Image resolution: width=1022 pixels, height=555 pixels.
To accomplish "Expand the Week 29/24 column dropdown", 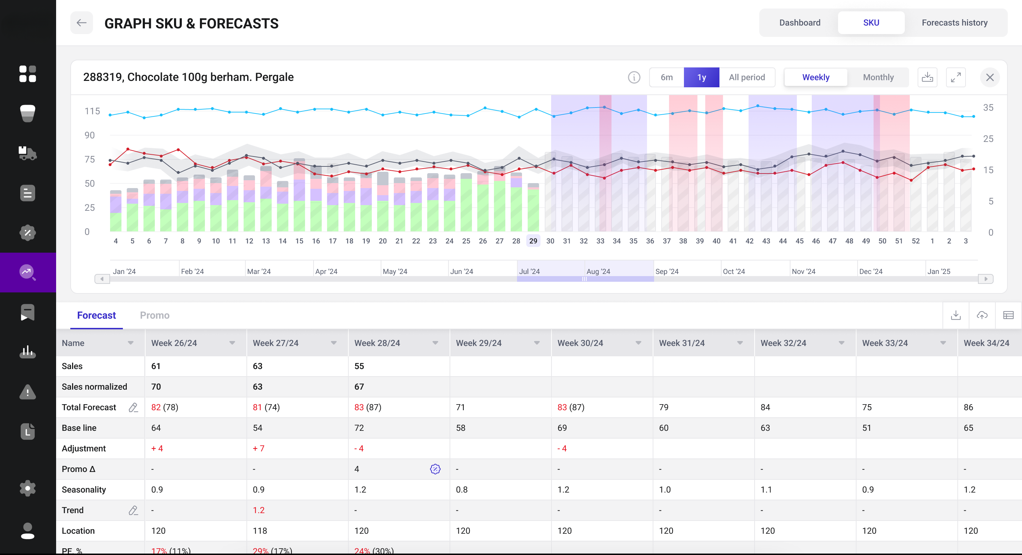I will pos(537,343).
